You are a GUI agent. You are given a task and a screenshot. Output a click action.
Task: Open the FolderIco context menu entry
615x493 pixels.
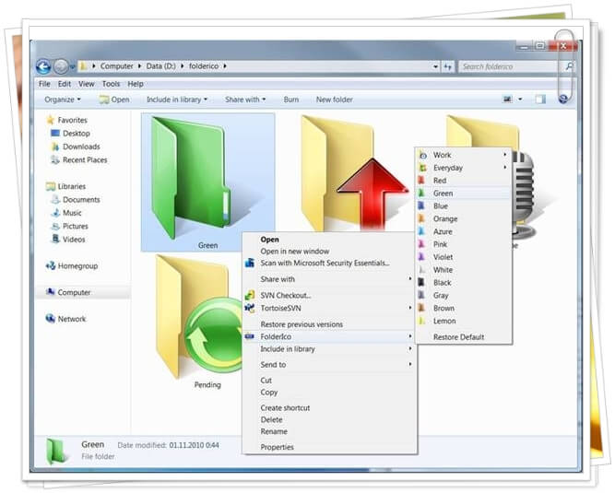point(329,336)
